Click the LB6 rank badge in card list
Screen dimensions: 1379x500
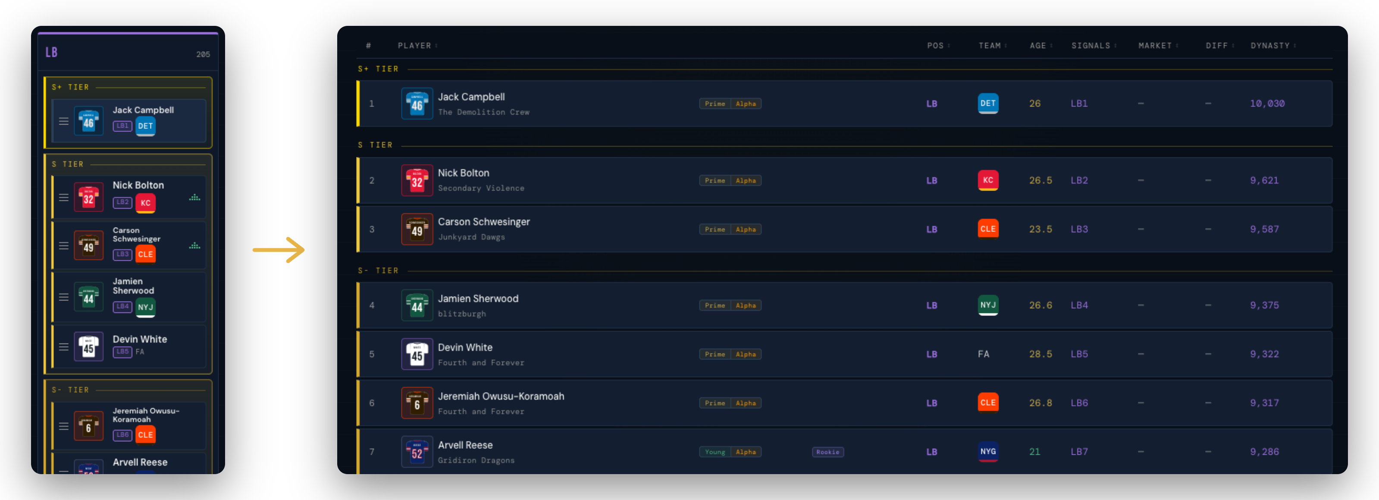click(x=122, y=435)
